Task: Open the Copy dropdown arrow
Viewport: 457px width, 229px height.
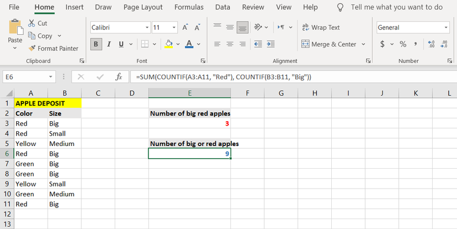Action: tap(59, 36)
